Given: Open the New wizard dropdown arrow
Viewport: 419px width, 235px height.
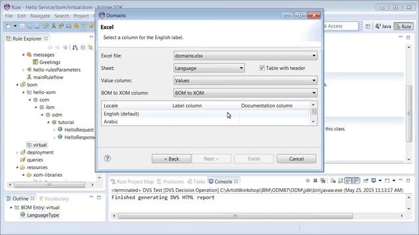Looking at the screenshot, I should [15, 26].
